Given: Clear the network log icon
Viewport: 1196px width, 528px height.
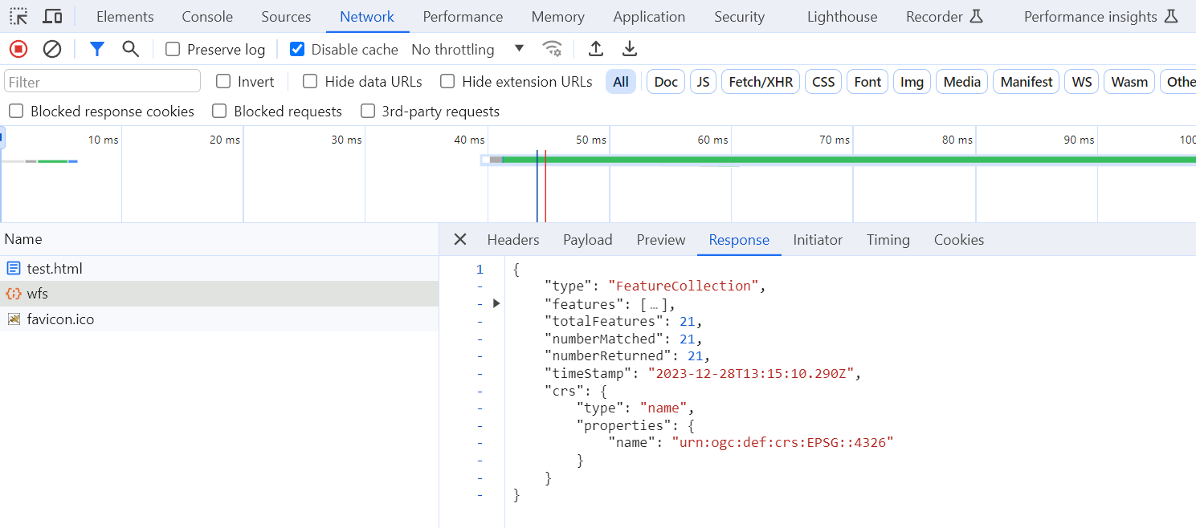Looking at the screenshot, I should click(52, 49).
